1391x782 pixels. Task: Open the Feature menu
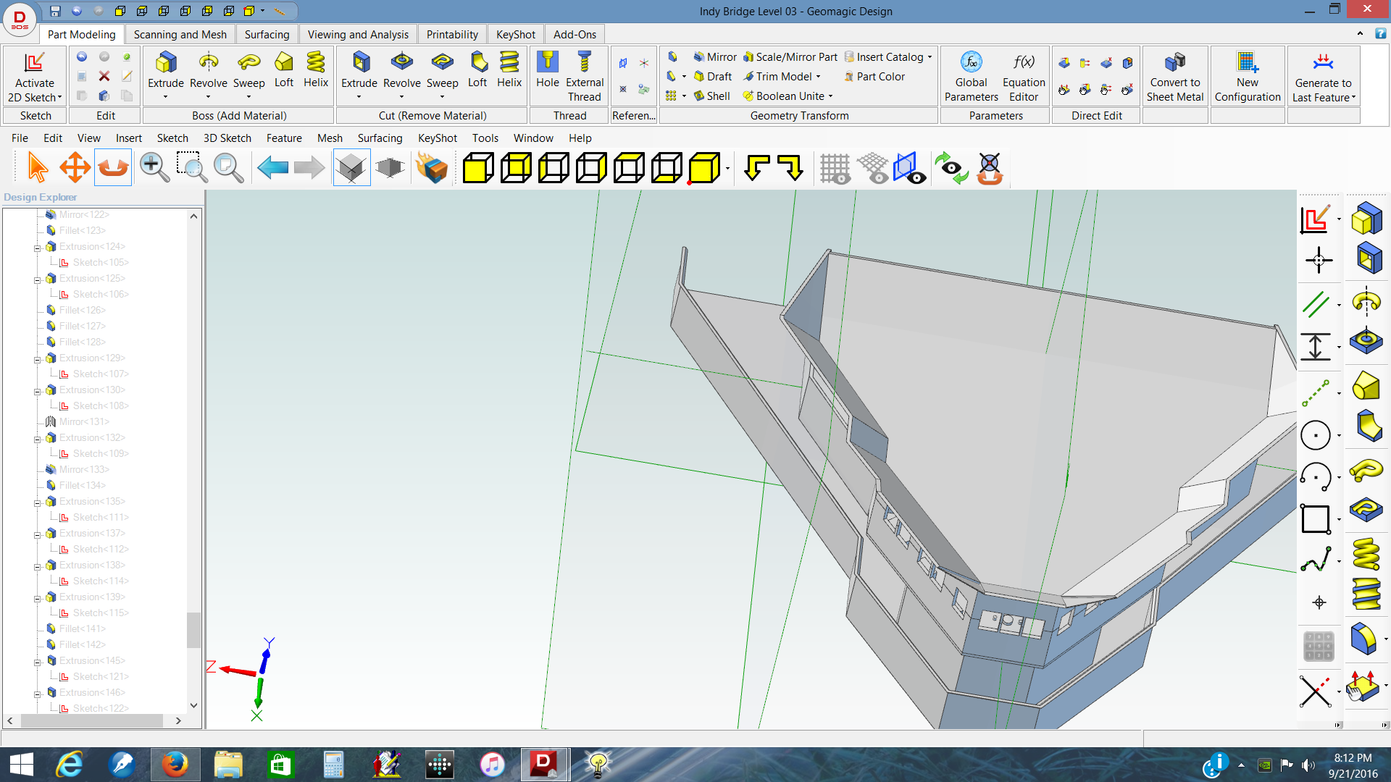pyautogui.click(x=284, y=138)
